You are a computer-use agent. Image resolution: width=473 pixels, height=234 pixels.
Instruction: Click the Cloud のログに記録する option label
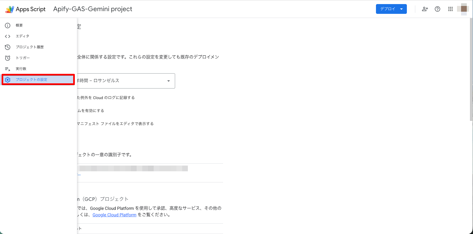[x=106, y=98]
